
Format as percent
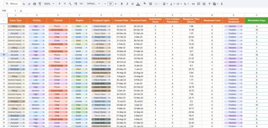point(65,4)
